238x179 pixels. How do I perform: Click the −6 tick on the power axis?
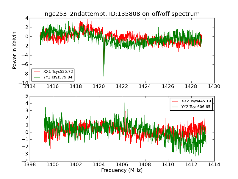(x=25, y=64)
